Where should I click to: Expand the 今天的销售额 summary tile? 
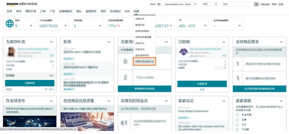click(66, 26)
